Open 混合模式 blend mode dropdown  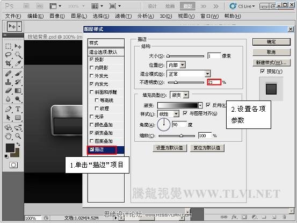208,74
